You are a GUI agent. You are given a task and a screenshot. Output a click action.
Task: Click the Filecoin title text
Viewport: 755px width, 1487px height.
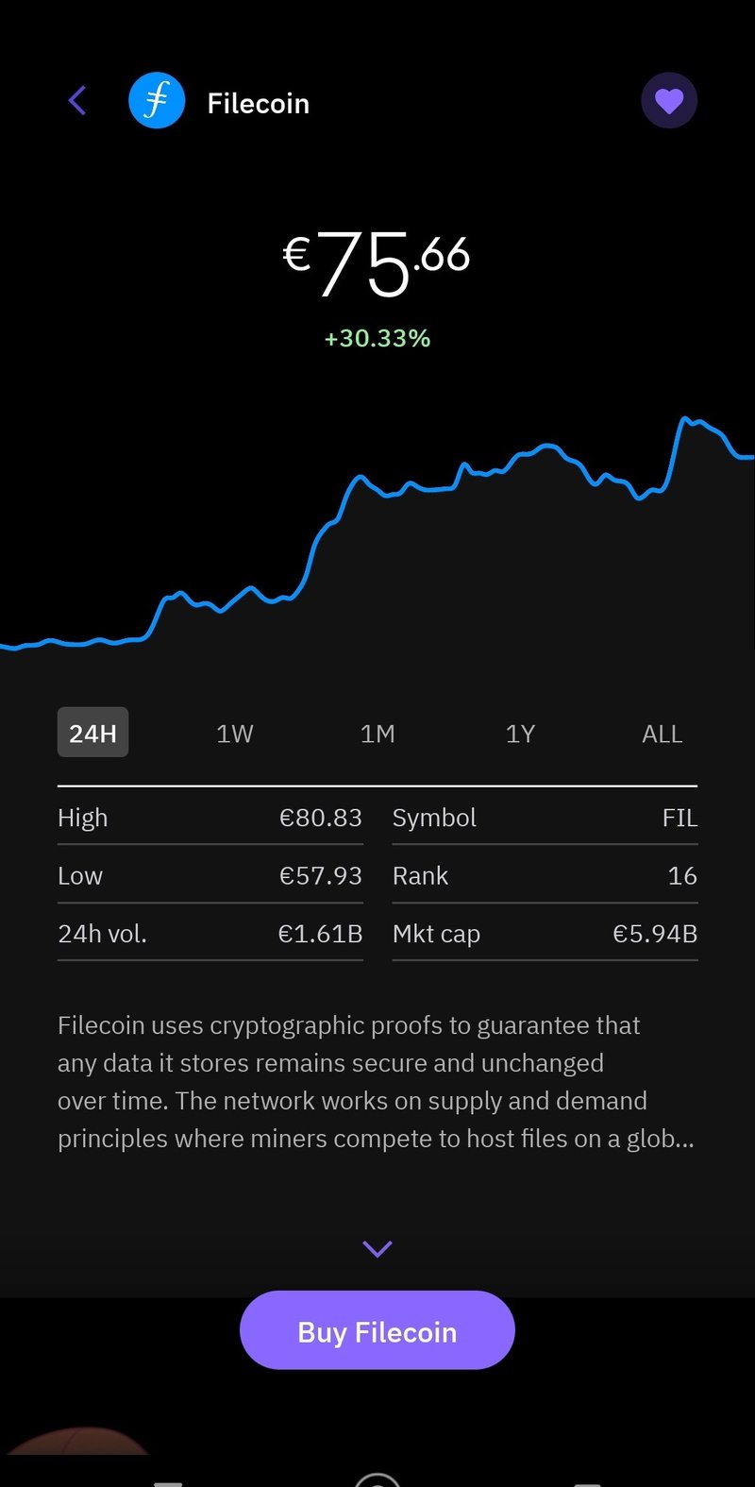tap(258, 103)
